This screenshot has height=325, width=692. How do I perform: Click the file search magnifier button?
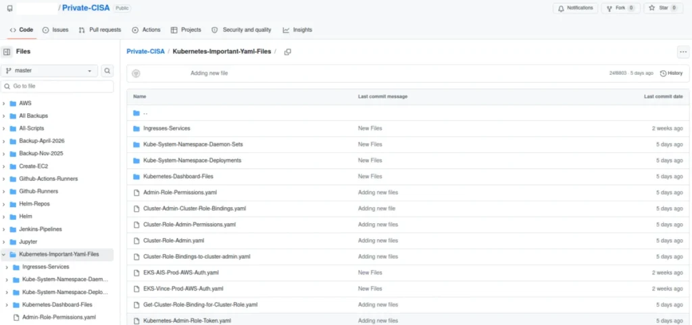107,70
